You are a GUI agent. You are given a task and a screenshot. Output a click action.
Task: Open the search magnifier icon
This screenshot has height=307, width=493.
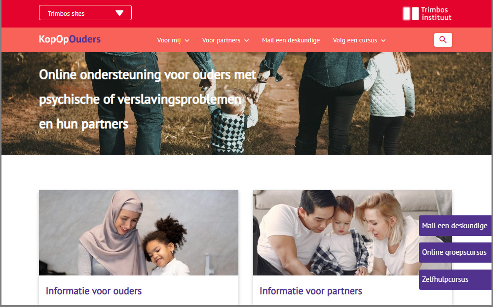pyautogui.click(x=443, y=40)
